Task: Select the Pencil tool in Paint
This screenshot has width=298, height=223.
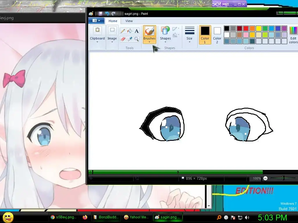Action: pos(123,31)
